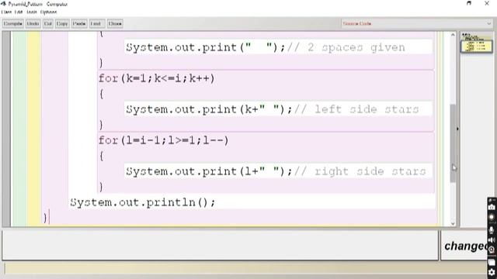Click the Copy toolbar button

point(62,24)
